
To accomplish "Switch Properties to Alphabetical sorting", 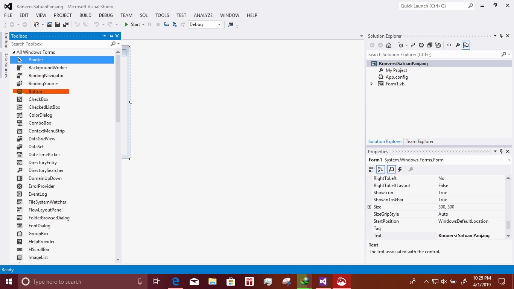I will coord(380,169).
